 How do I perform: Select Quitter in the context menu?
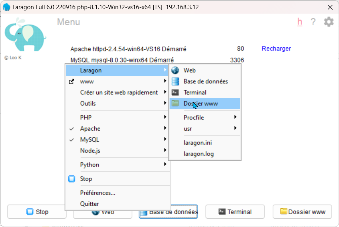click(x=89, y=204)
